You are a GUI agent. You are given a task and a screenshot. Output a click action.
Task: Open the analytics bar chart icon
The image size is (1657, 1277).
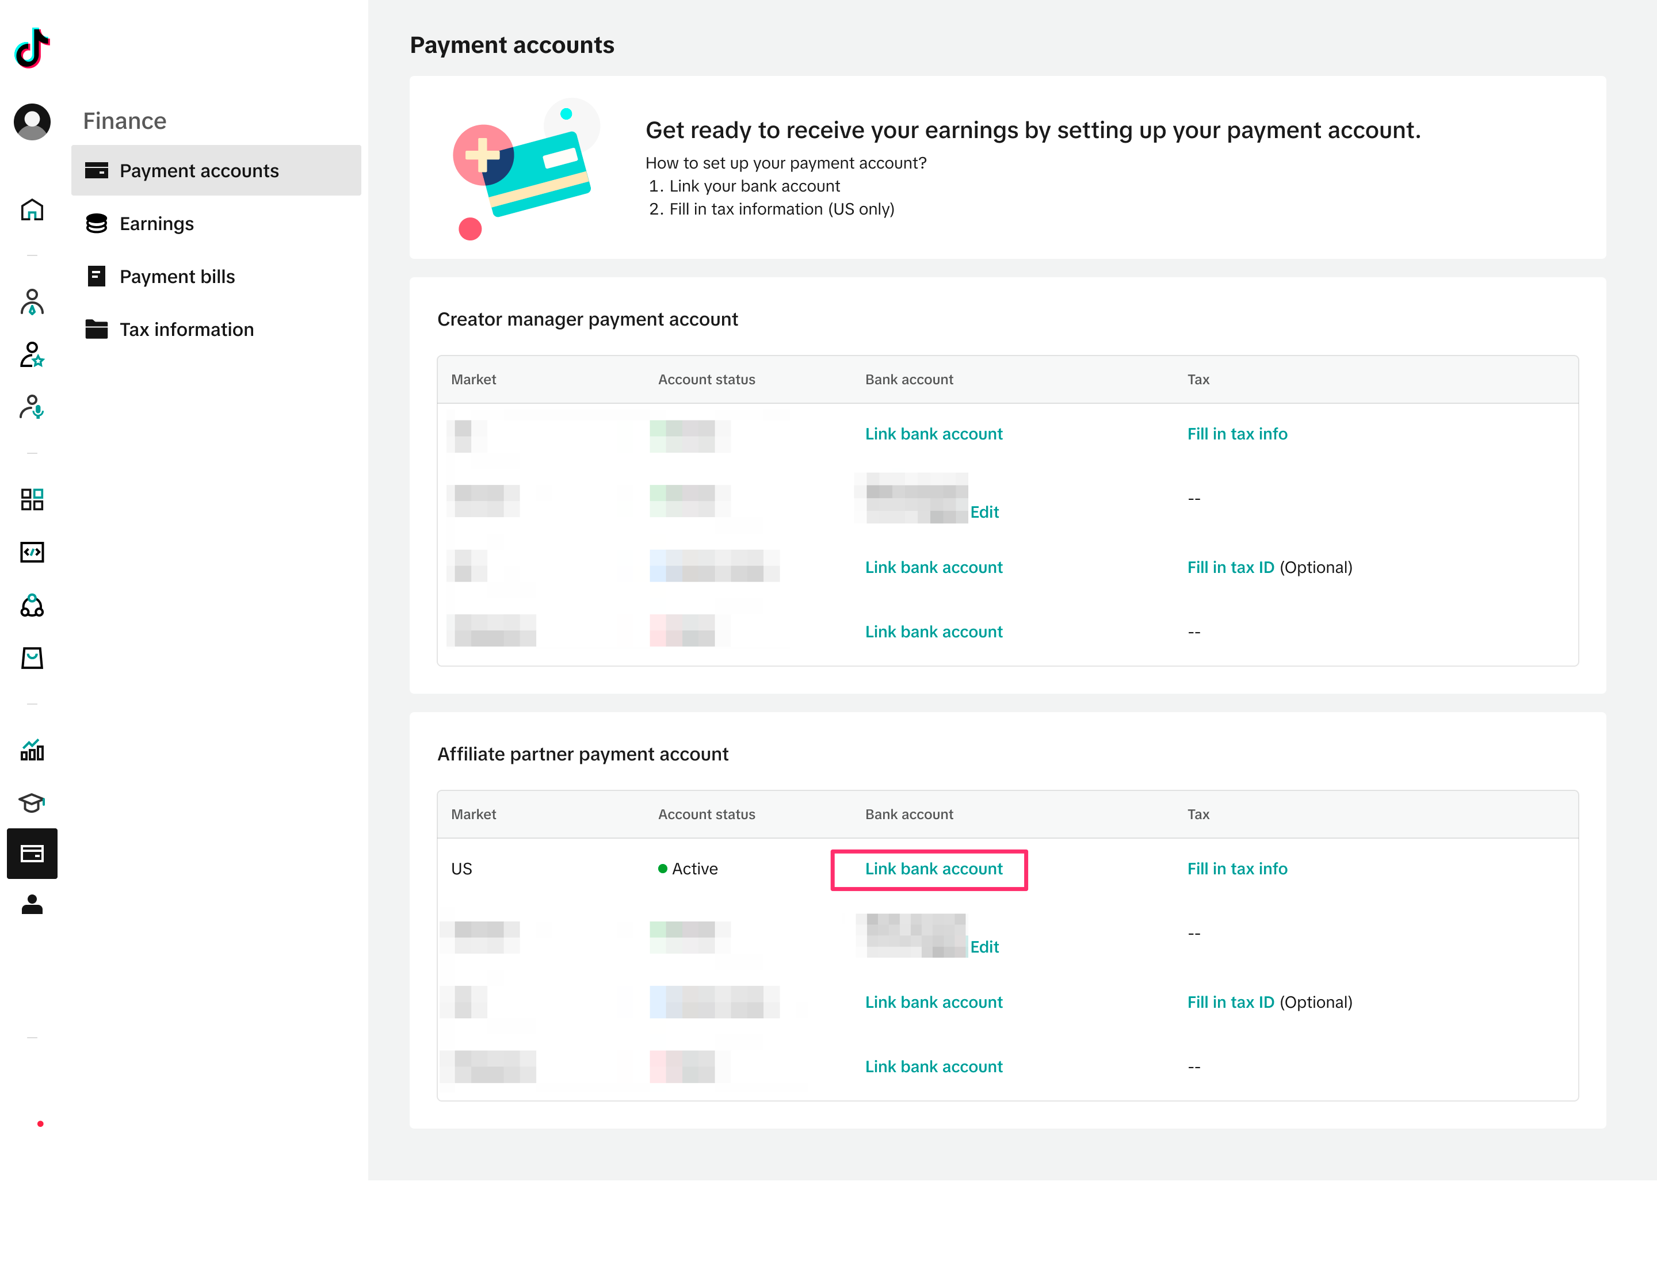click(32, 750)
